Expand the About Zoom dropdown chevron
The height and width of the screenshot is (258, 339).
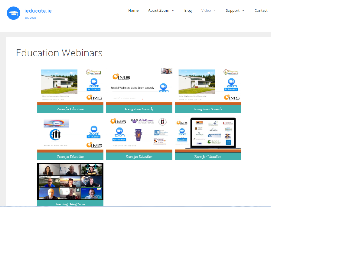pos(173,11)
